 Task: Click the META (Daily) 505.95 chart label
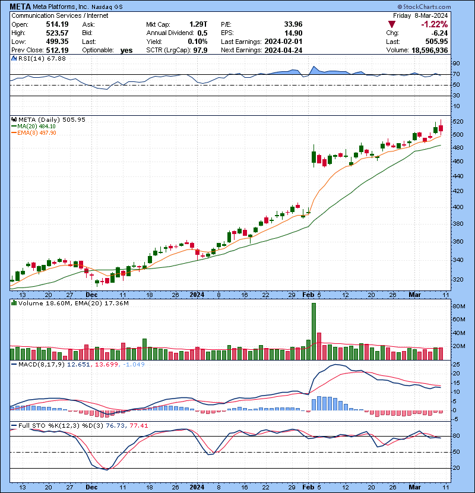point(52,119)
